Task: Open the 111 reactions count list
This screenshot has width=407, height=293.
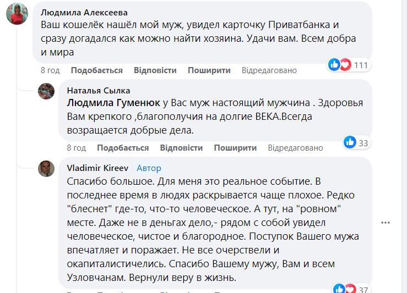Action: click(361, 65)
